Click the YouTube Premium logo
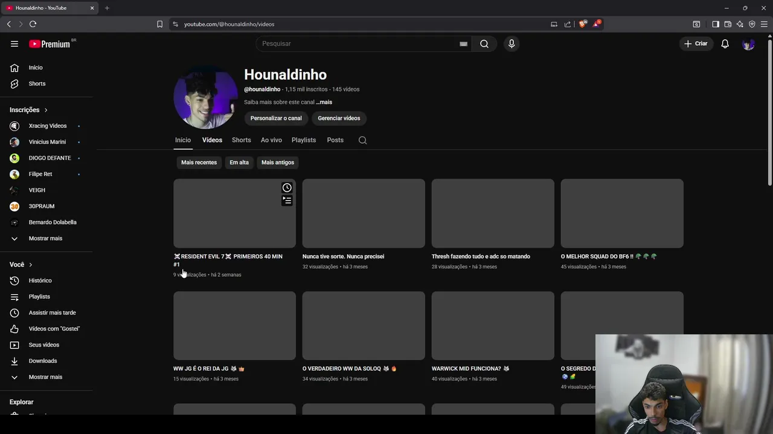The image size is (773, 434). pyautogui.click(x=50, y=44)
